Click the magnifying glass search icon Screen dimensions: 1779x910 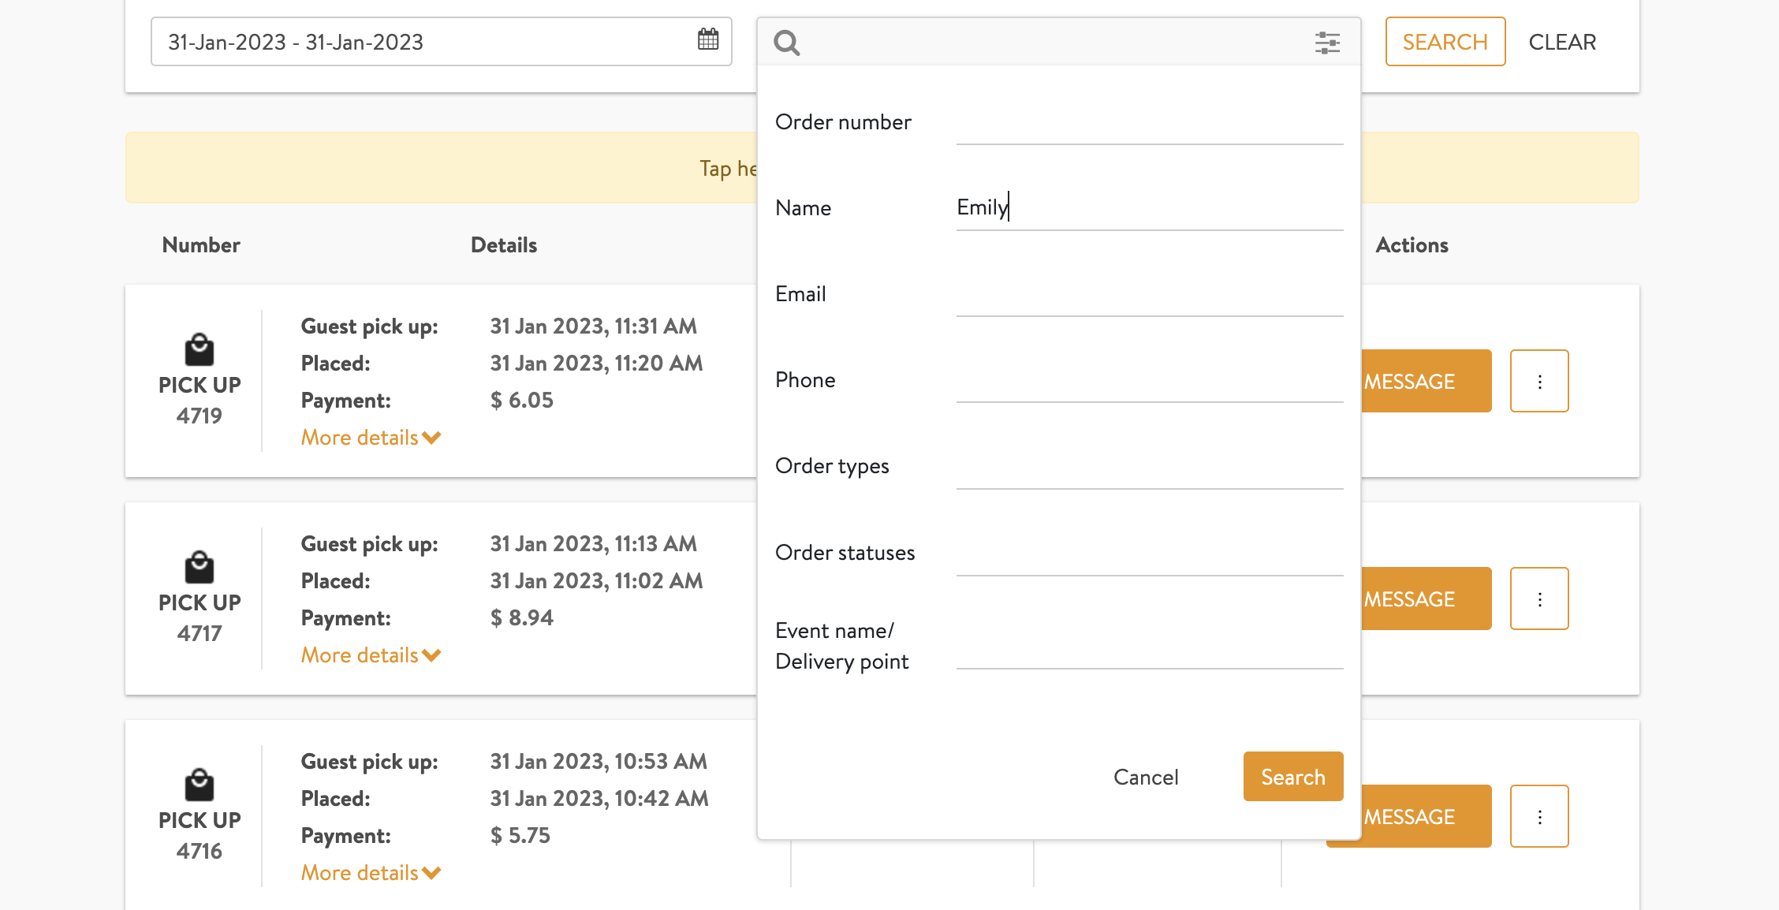[x=786, y=43]
